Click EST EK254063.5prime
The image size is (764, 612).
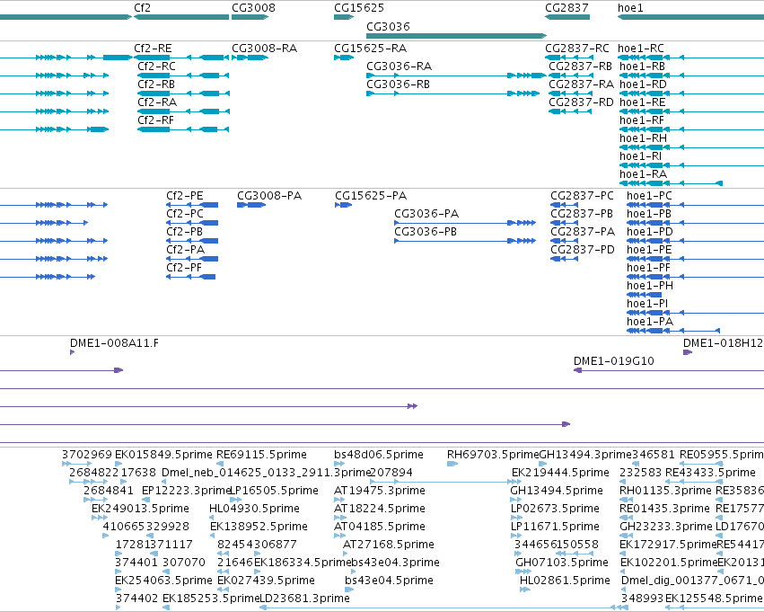163,581
